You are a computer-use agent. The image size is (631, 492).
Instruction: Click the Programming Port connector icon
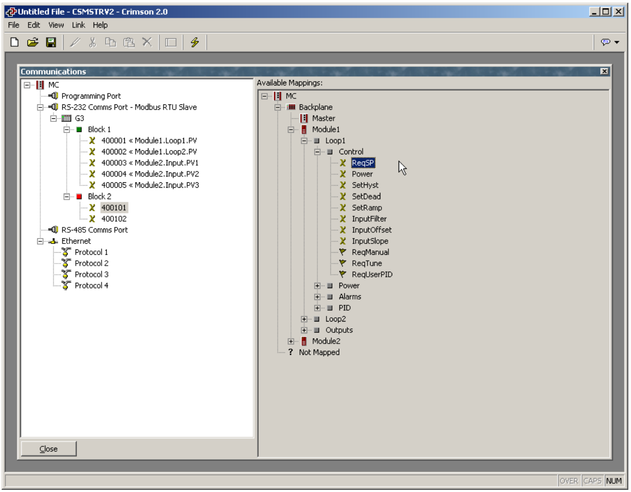(53, 96)
